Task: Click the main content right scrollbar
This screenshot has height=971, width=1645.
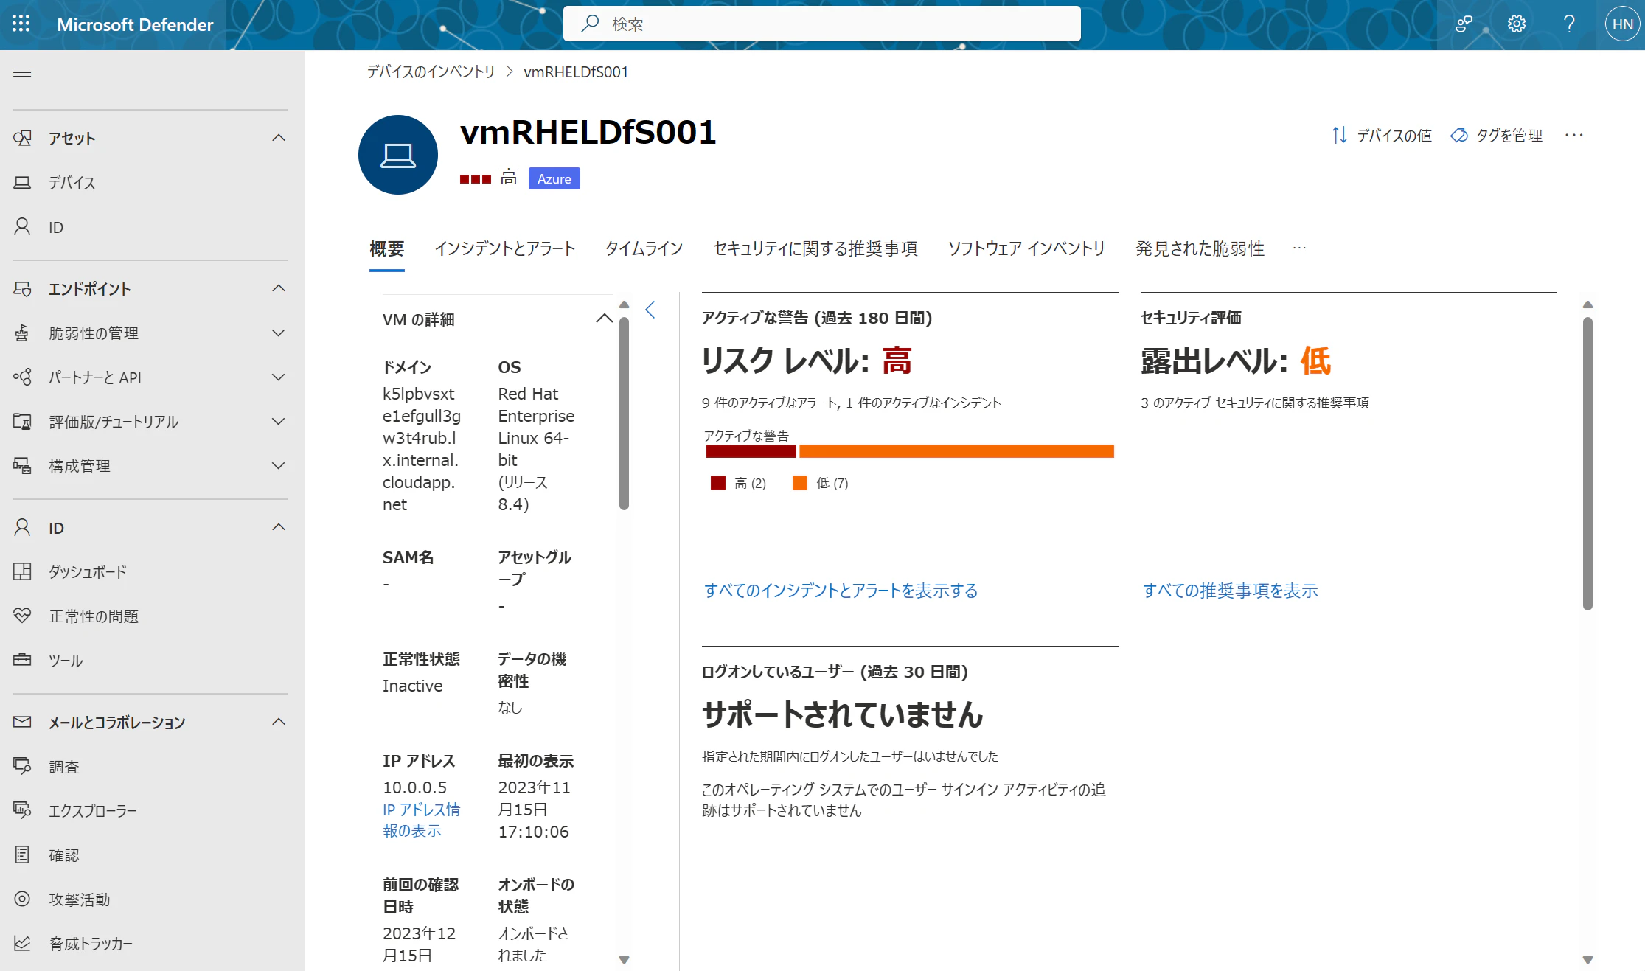Action: point(1587,463)
